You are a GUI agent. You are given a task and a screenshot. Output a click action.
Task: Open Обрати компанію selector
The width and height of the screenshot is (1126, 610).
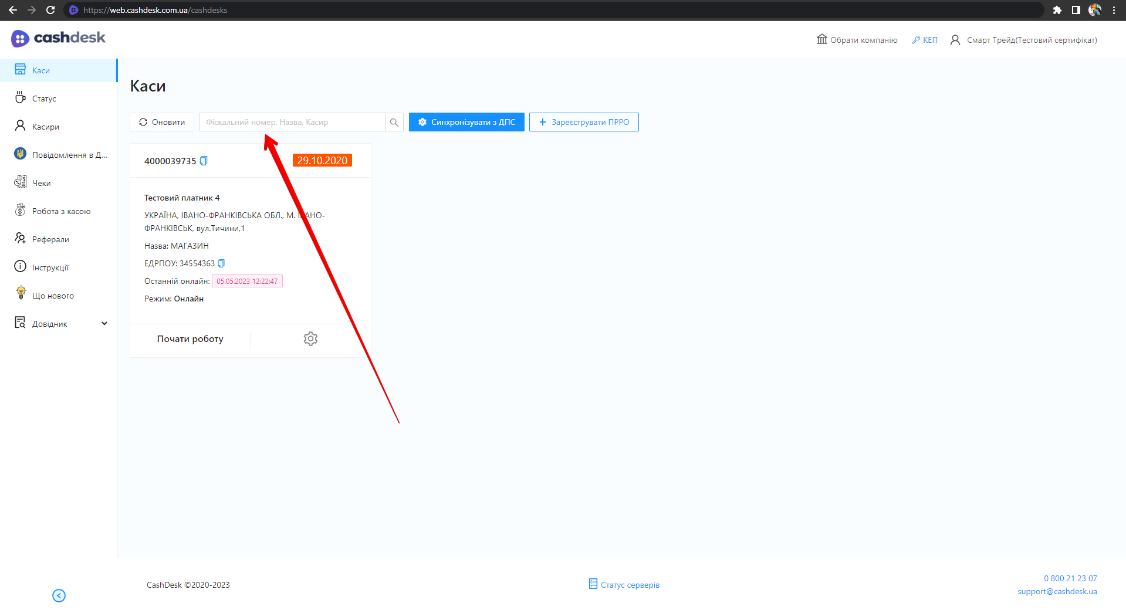click(x=857, y=40)
